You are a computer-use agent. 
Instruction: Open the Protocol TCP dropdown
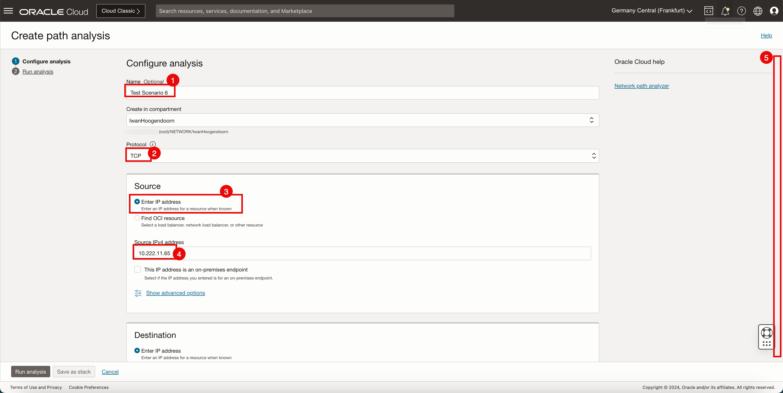coord(362,156)
